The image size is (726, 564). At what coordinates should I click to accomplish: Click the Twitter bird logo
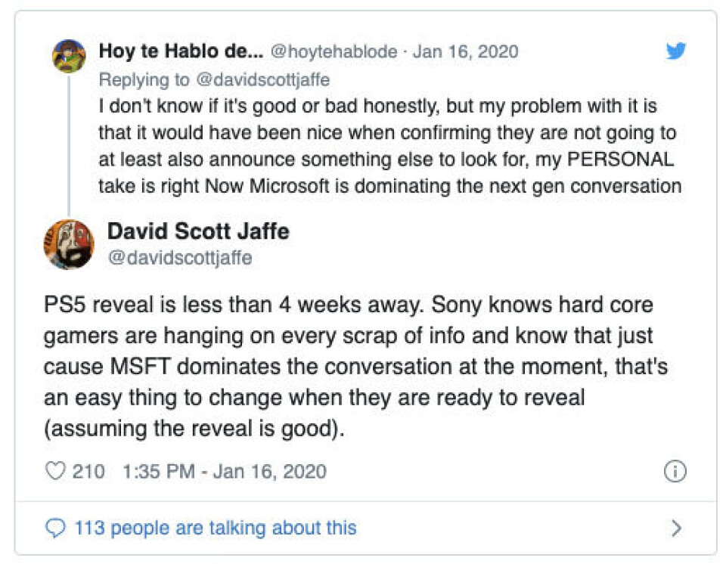(x=676, y=51)
